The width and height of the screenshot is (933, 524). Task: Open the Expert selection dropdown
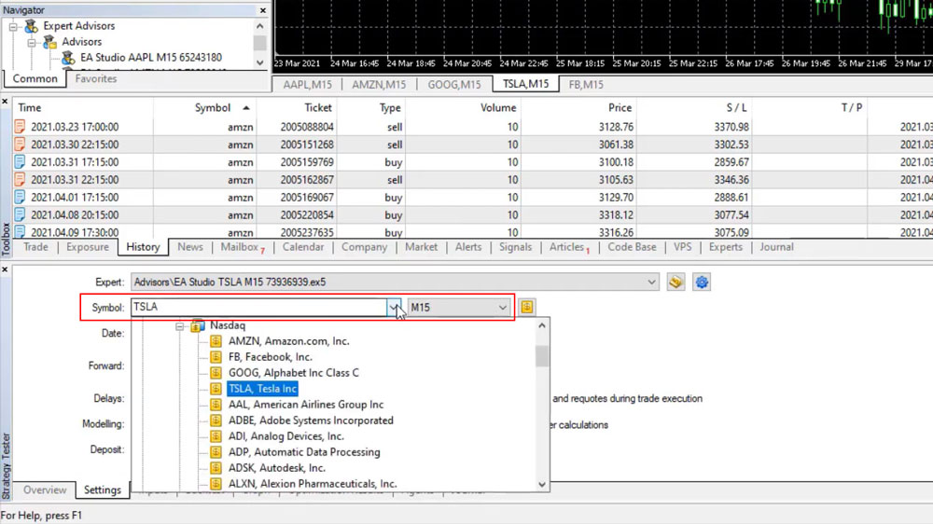(651, 282)
